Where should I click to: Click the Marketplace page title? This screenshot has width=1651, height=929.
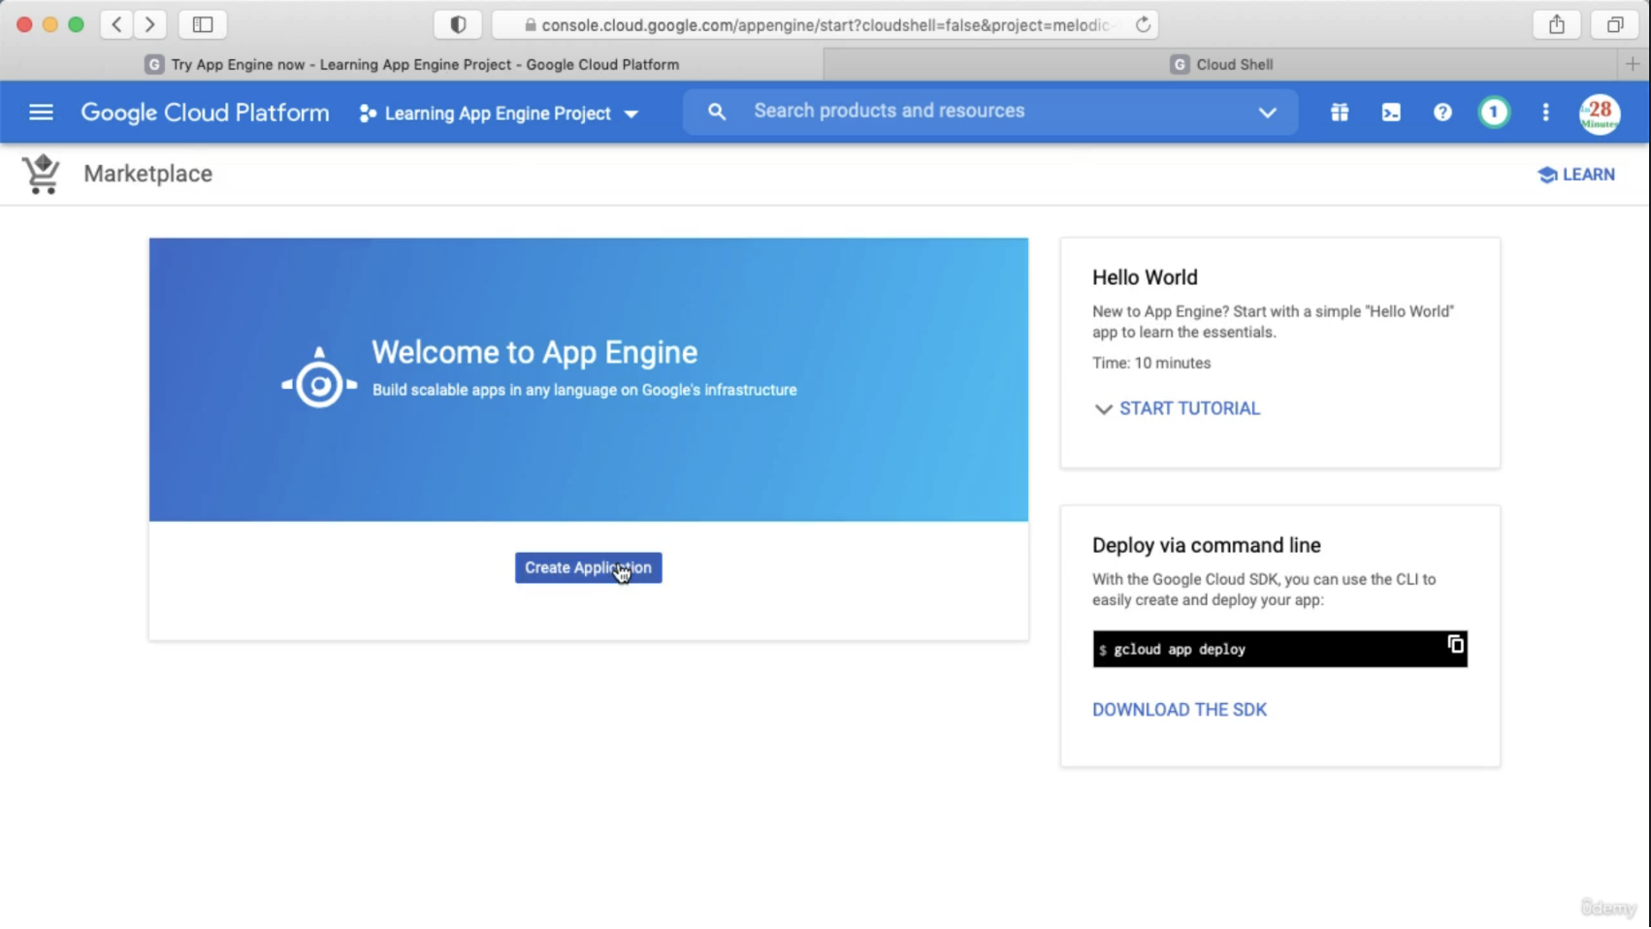tap(147, 174)
